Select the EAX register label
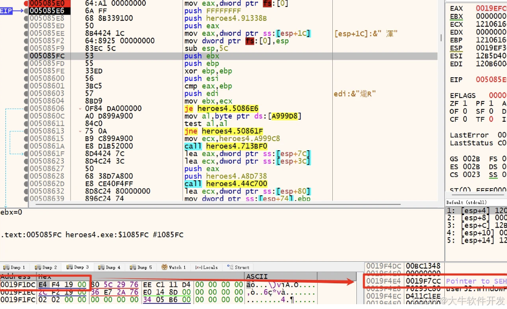Screen dimensions: 507x309 [456, 9]
